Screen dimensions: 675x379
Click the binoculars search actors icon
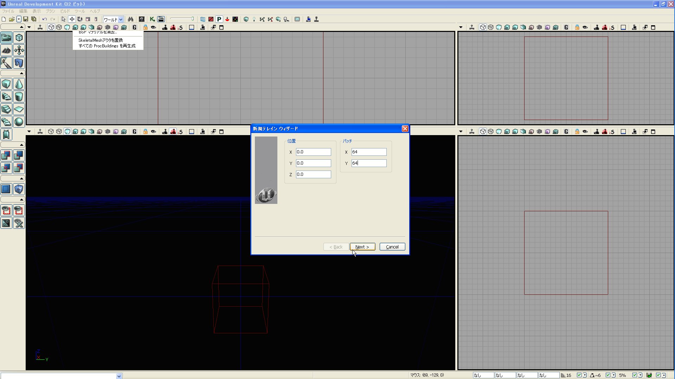pos(130,19)
